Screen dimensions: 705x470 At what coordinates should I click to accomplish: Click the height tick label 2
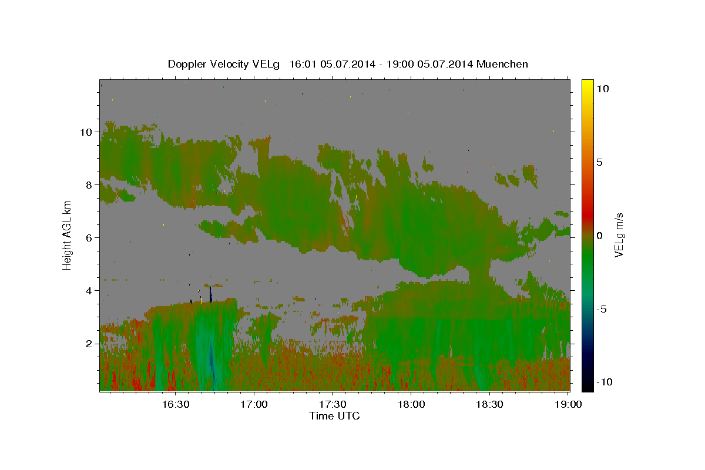(x=89, y=344)
